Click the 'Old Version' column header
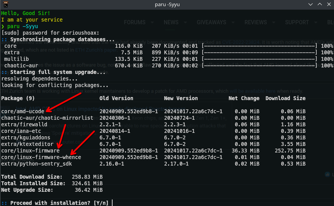334x206 pixels. pos(116,99)
